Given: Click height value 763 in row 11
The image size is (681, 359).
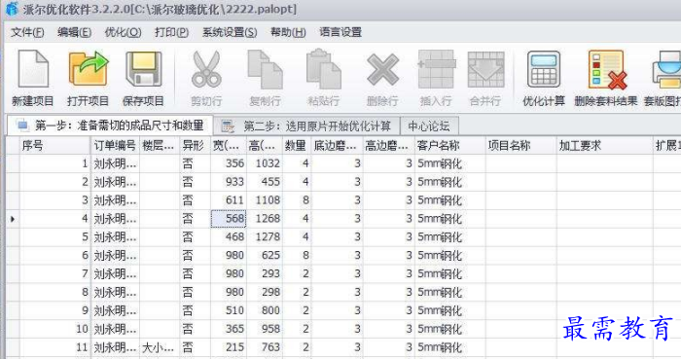Looking at the screenshot, I should (270, 347).
